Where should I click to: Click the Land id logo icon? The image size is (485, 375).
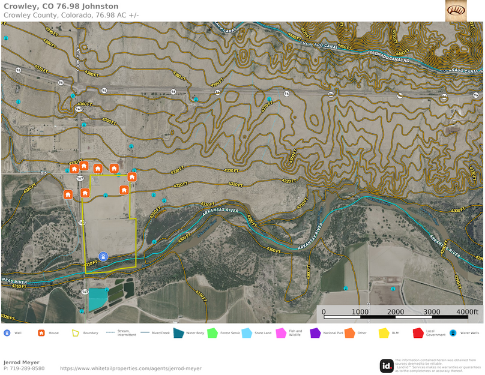click(x=387, y=365)
